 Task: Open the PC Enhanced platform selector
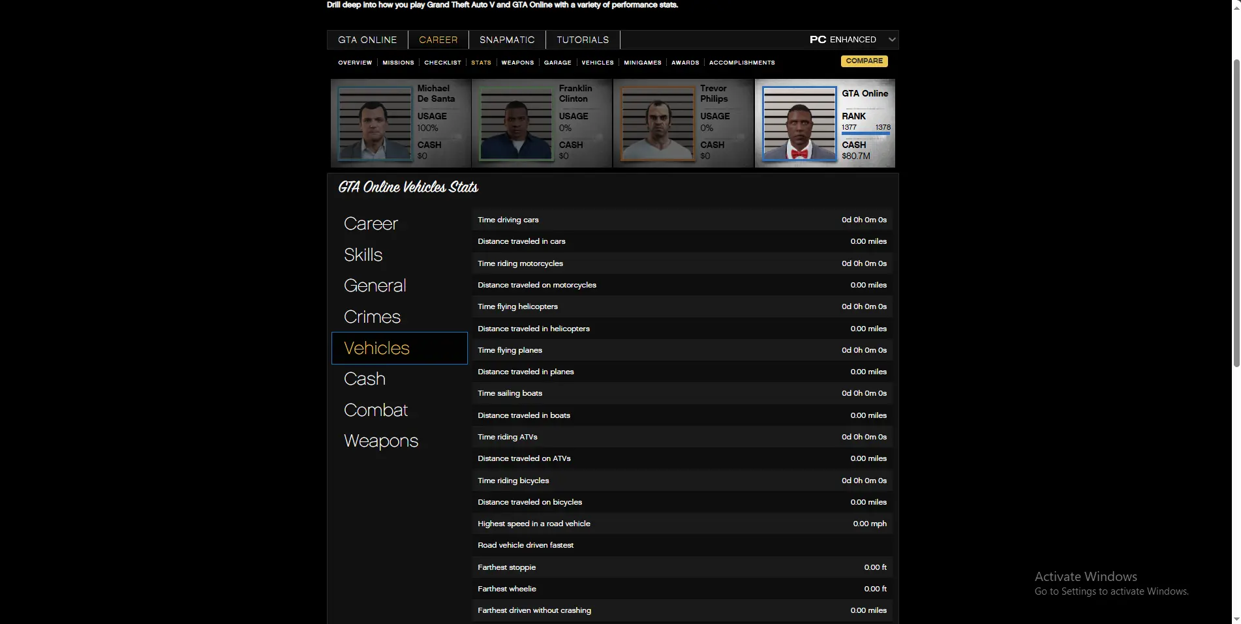click(x=843, y=40)
